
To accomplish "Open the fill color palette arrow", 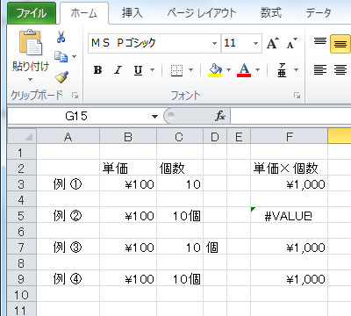I will [228, 70].
